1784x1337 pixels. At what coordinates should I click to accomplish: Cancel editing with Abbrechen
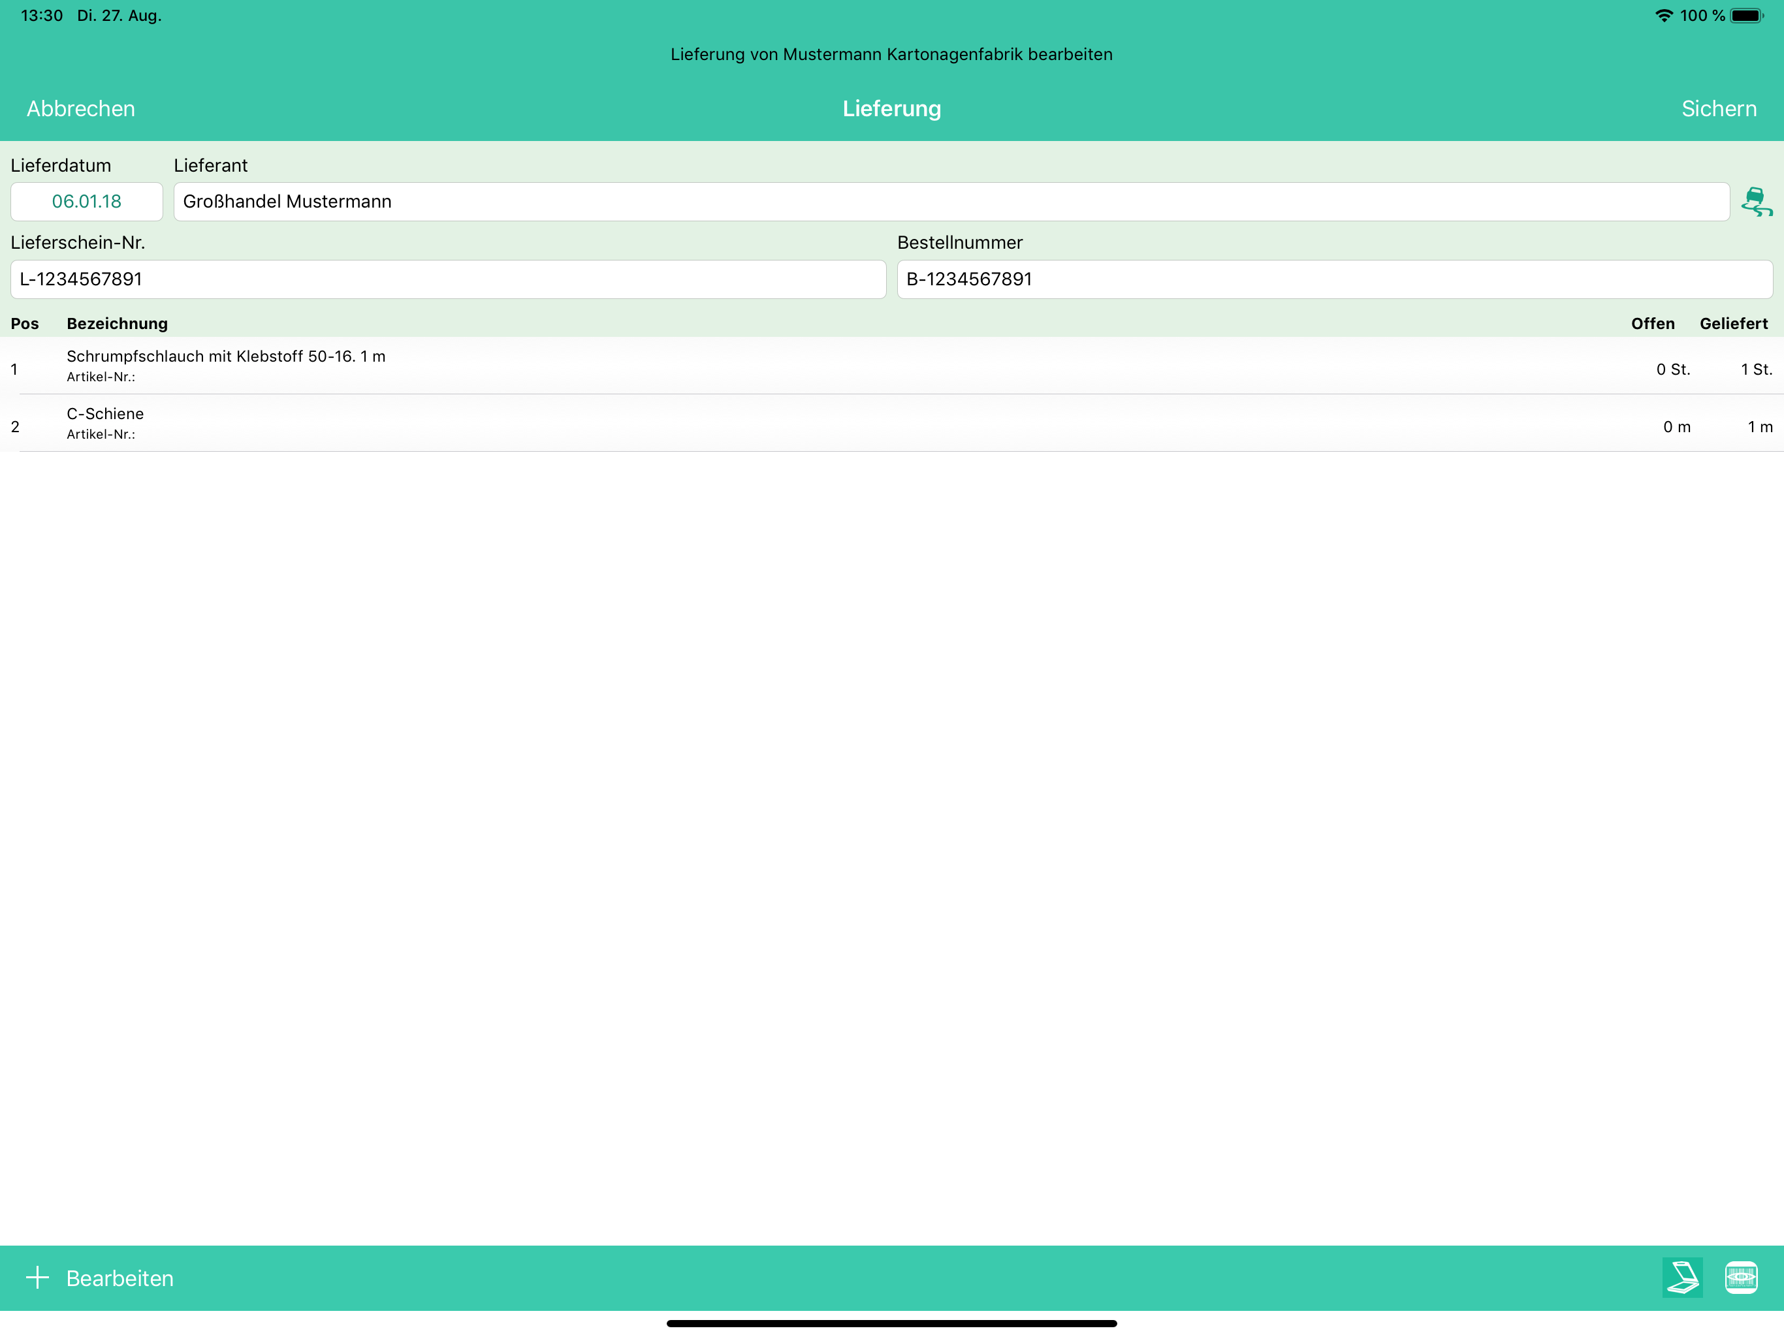pyautogui.click(x=81, y=109)
